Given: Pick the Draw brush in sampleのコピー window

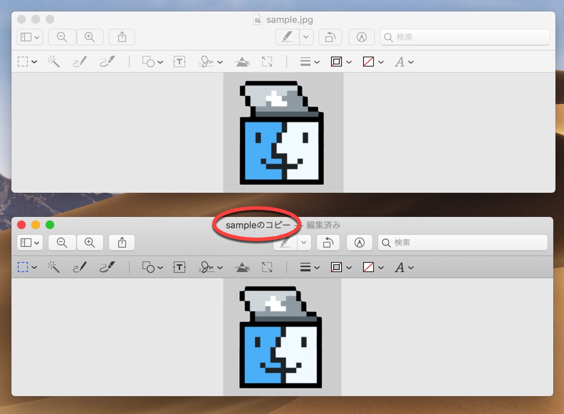Looking at the screenshot, I should coord(108,267).
